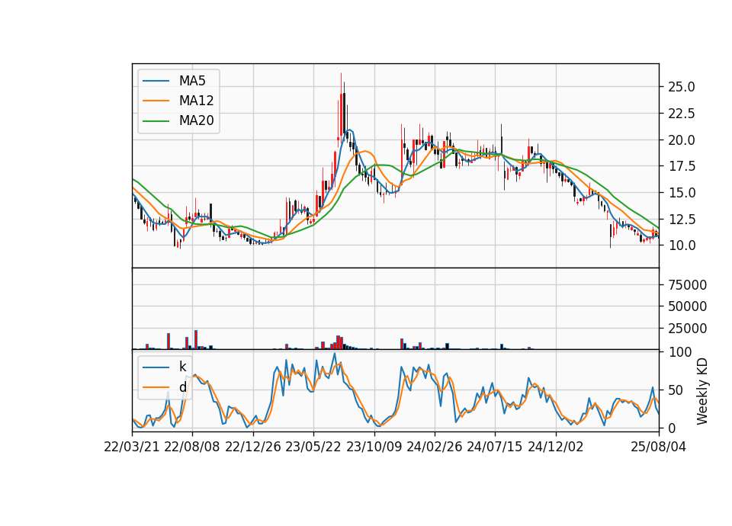
Task: Click the Weekly KD axis title
Action: (702, 391)
